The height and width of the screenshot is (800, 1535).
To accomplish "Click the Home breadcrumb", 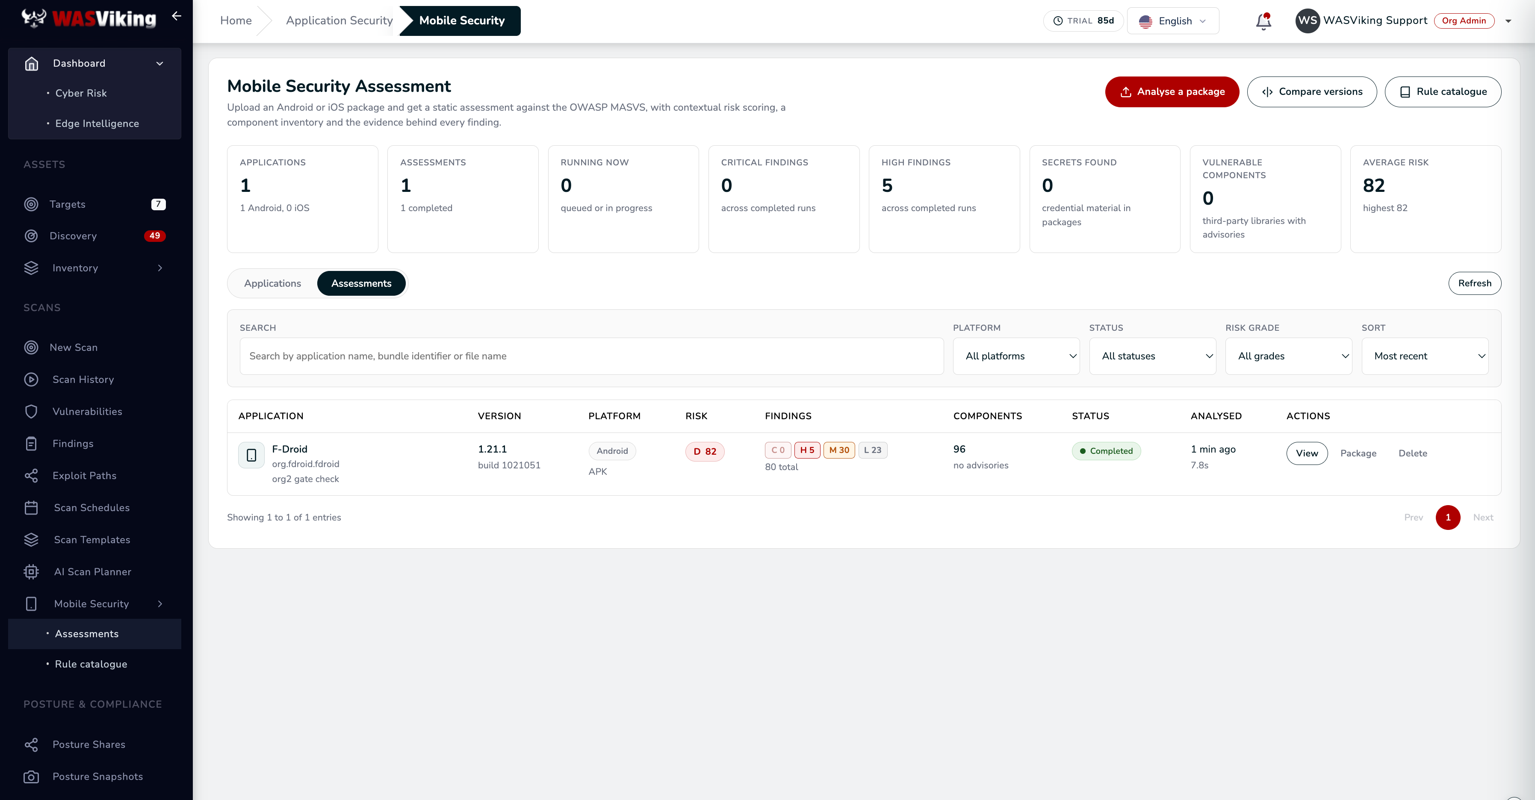I will 236,21.
